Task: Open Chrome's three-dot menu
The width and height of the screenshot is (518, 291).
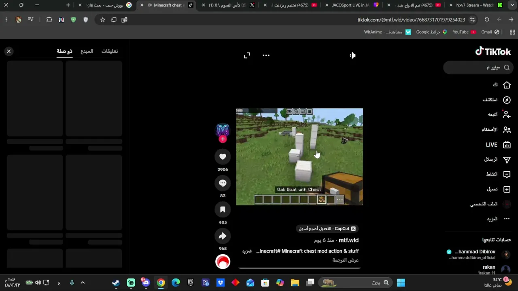Action: (6, 20)
